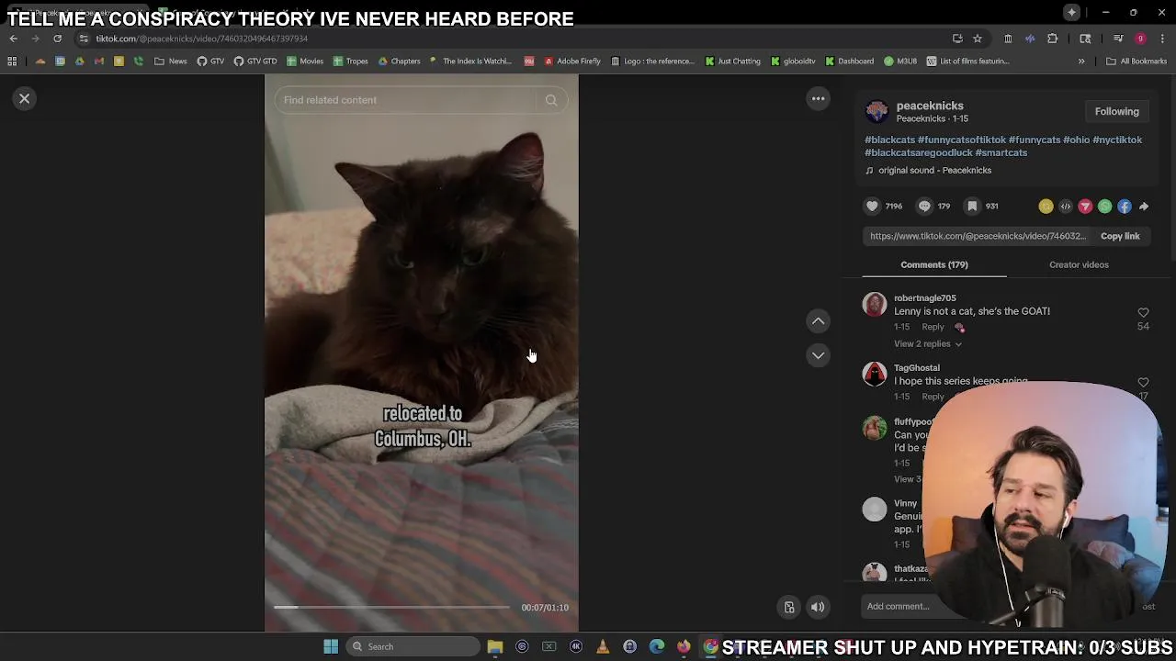The width and height of the screenshot is (1176, 661).
Task: Open the three-dot more options menu
Action: (x=818, y=98)
